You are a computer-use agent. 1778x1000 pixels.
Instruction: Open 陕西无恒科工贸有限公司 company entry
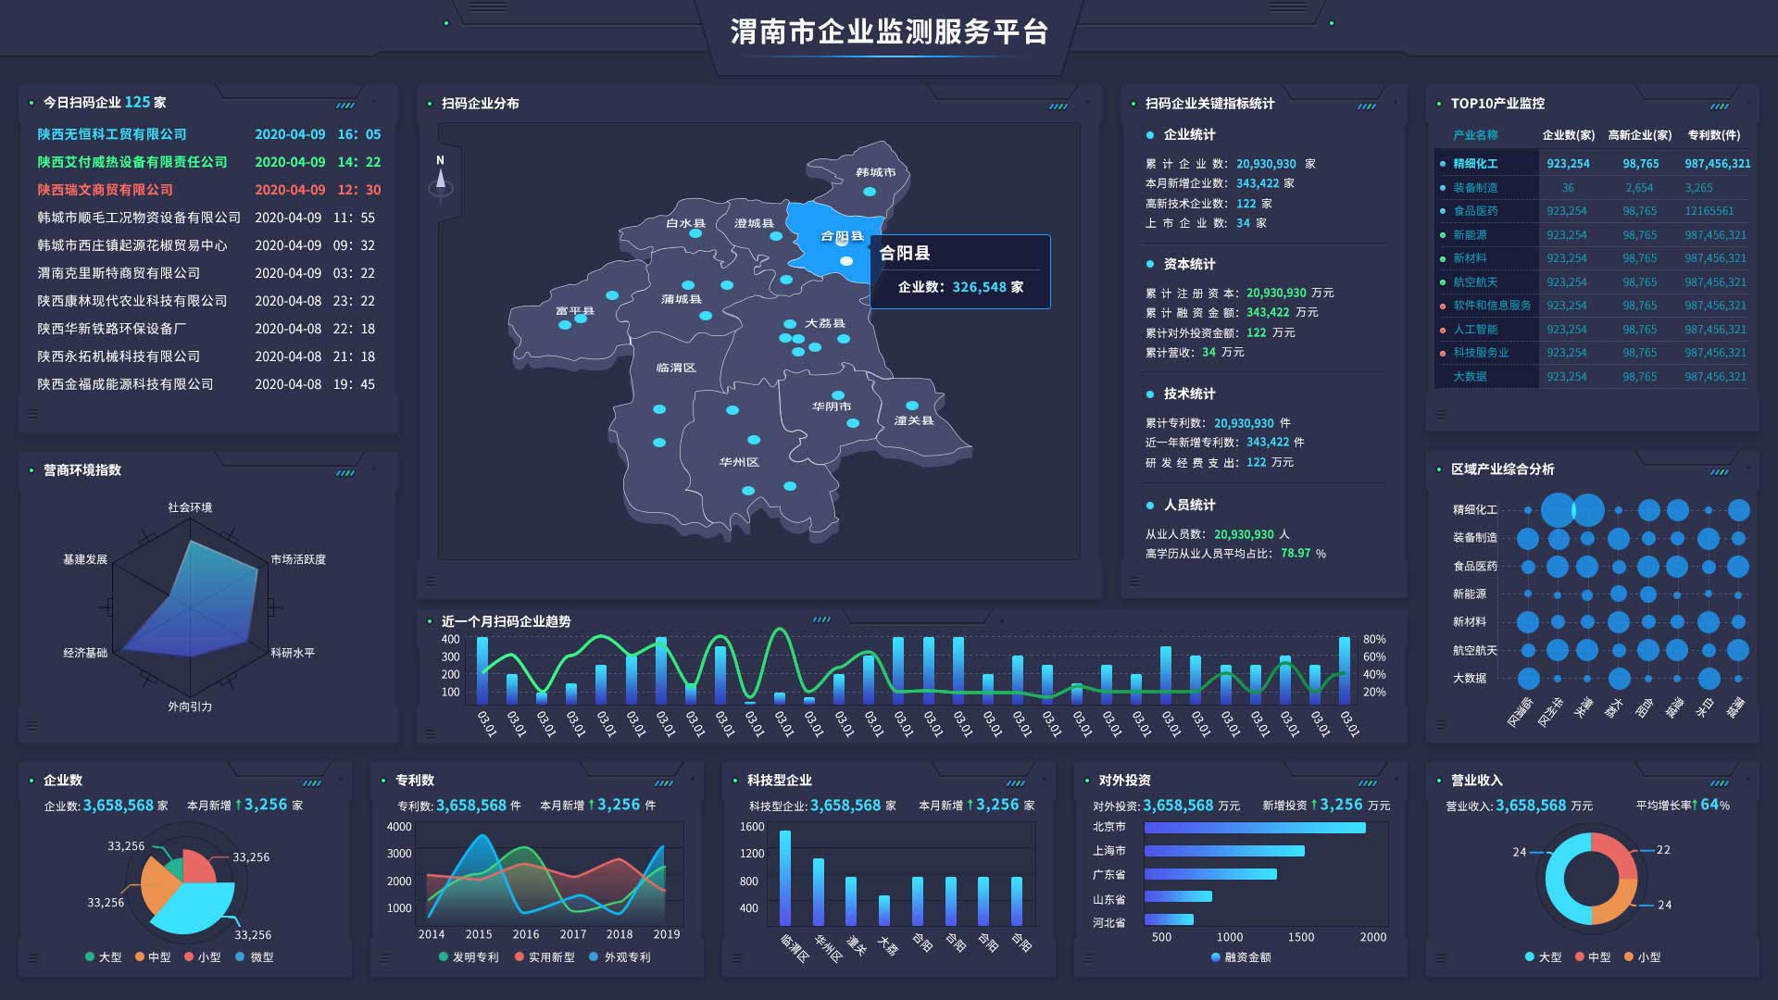[x=112, y=134]
